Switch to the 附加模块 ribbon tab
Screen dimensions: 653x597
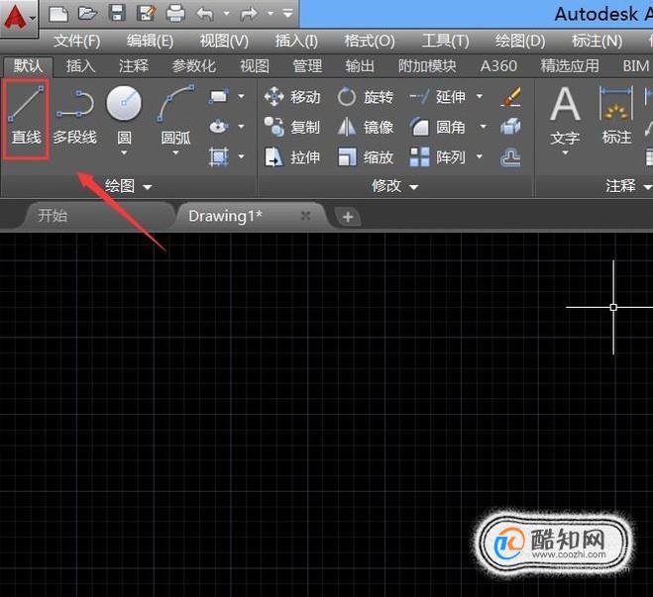click(427, 66)
